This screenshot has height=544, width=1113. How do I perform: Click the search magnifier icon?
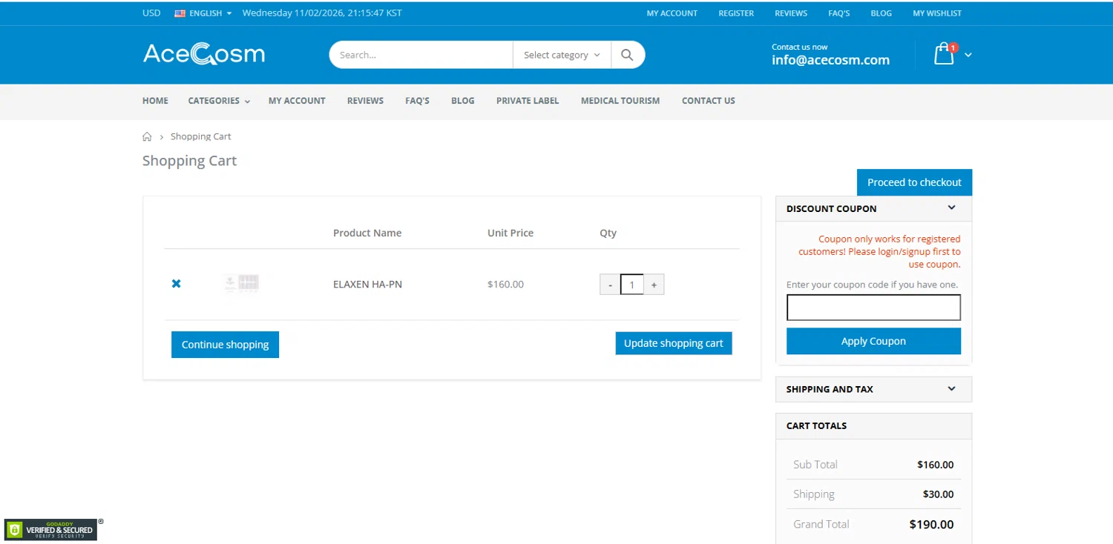click(x=627, y=55)
